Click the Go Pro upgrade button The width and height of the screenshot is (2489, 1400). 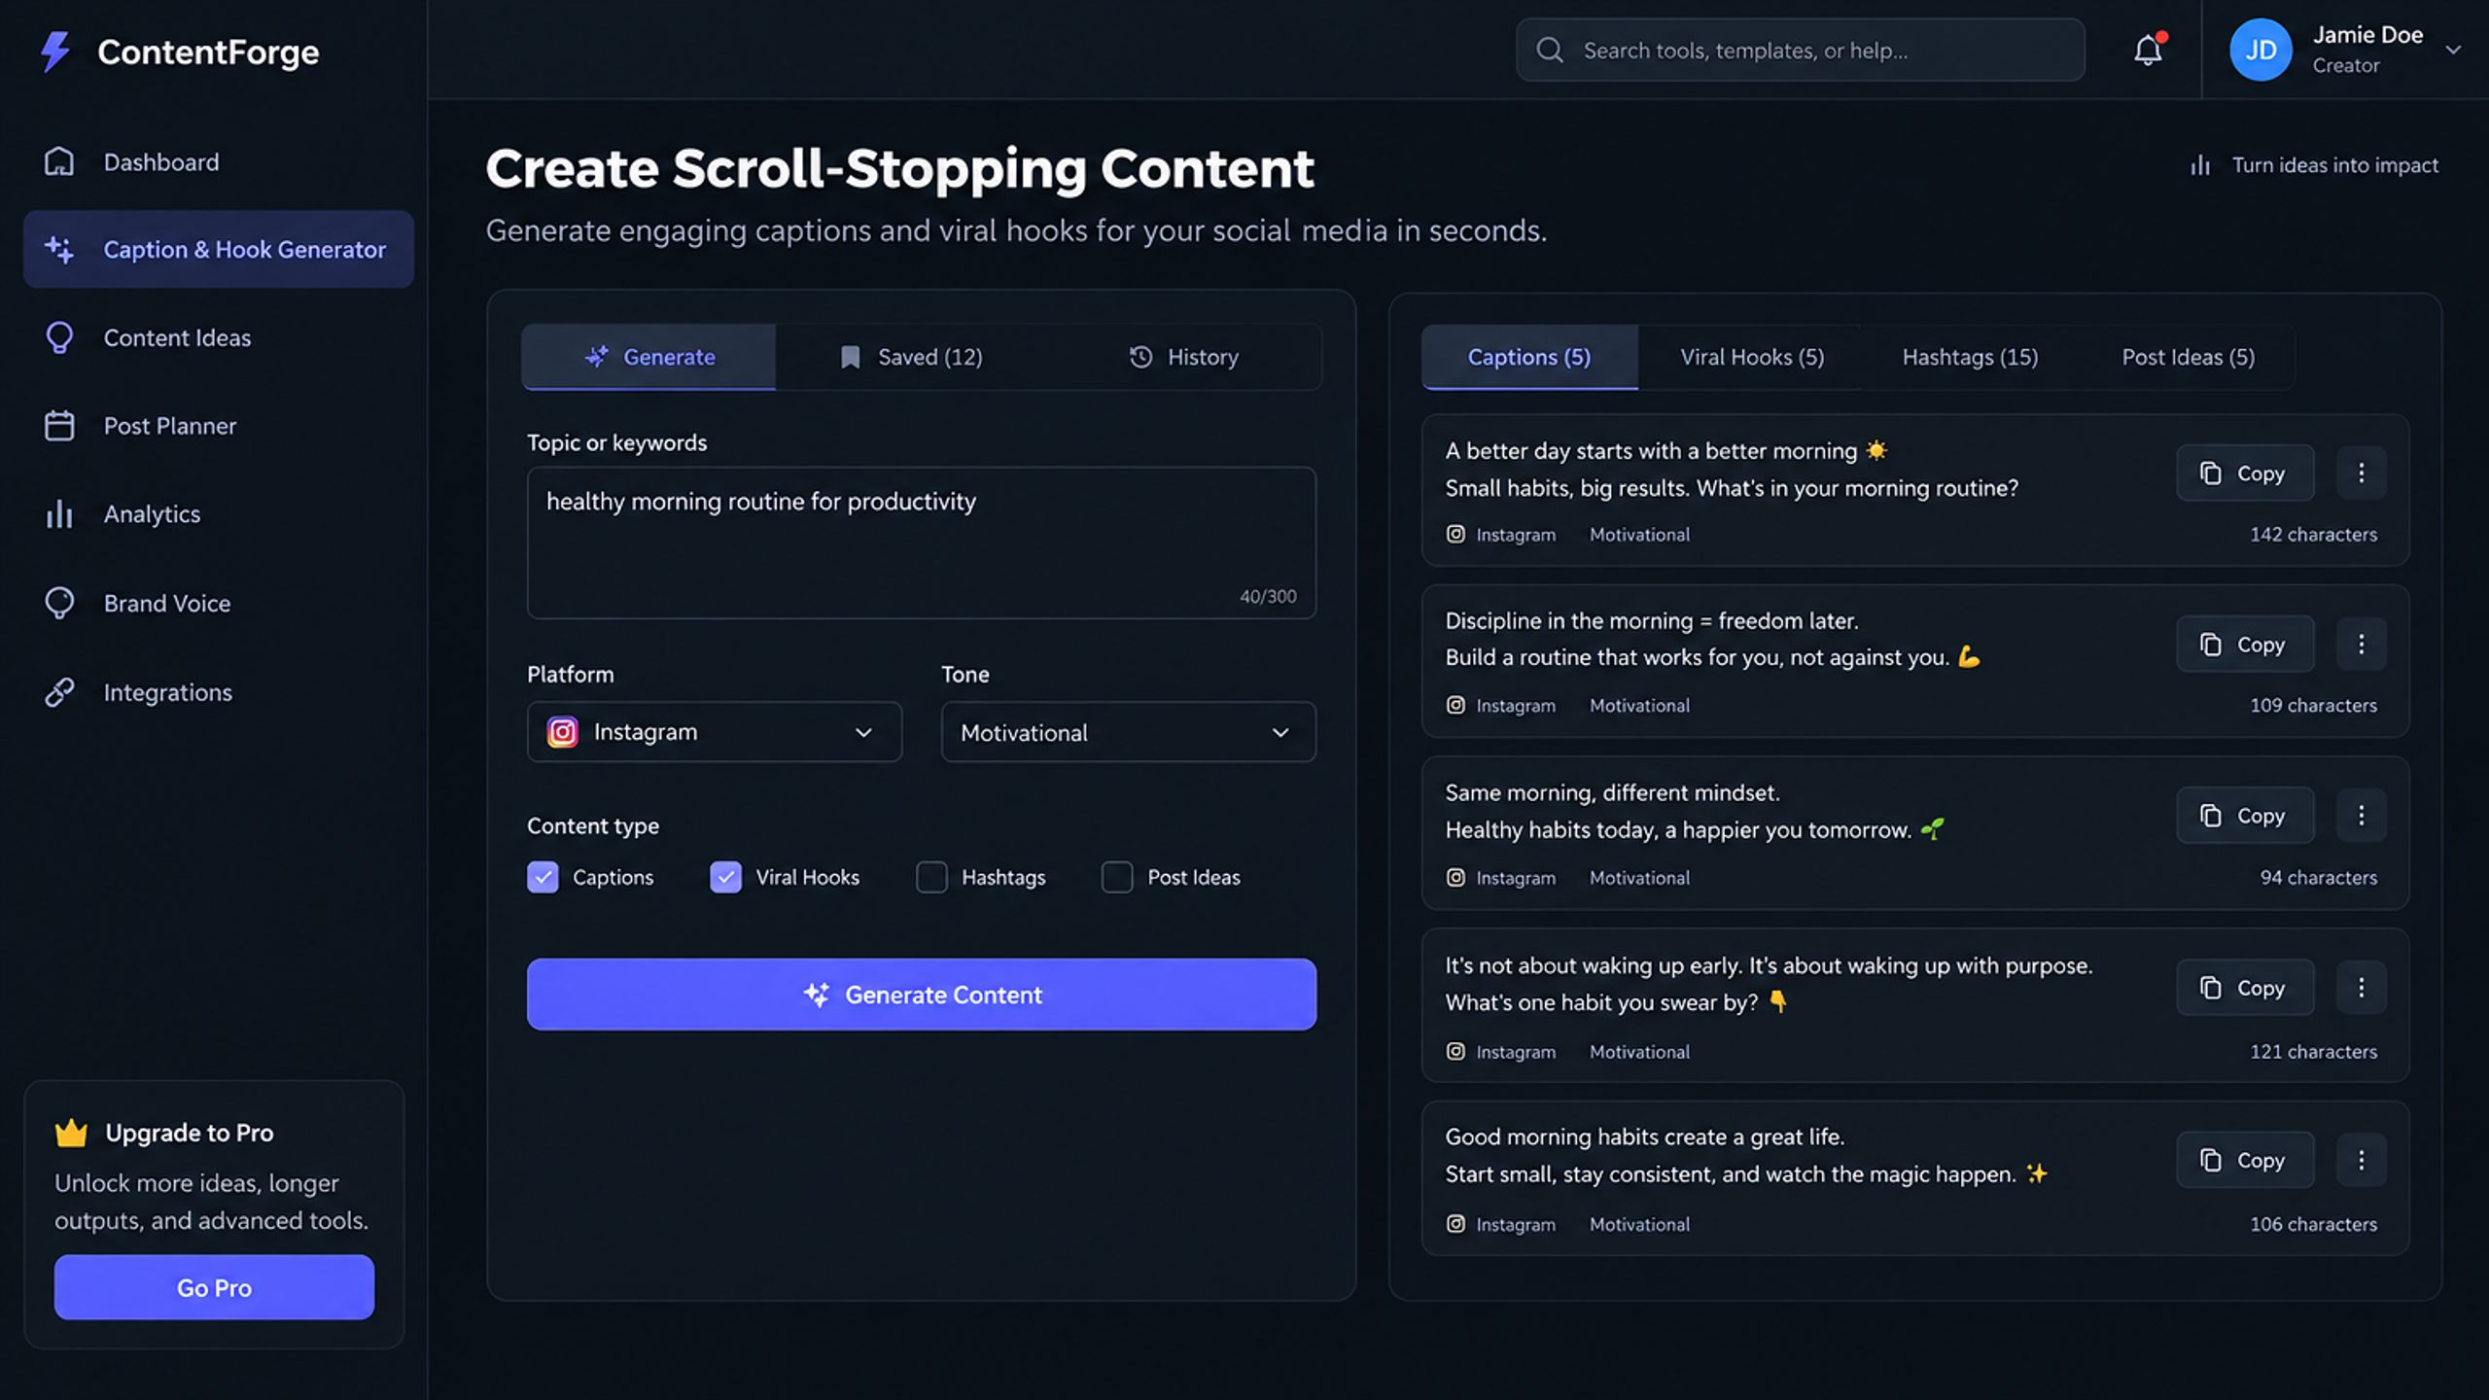click(x=214, y=1287)
